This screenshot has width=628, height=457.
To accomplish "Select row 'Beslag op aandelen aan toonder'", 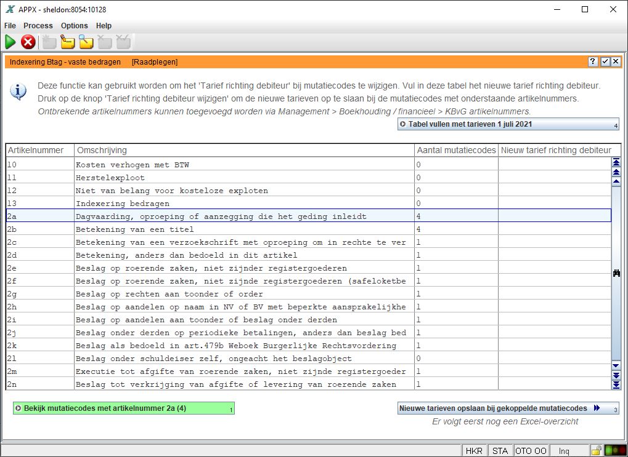I will pos(309,319).
